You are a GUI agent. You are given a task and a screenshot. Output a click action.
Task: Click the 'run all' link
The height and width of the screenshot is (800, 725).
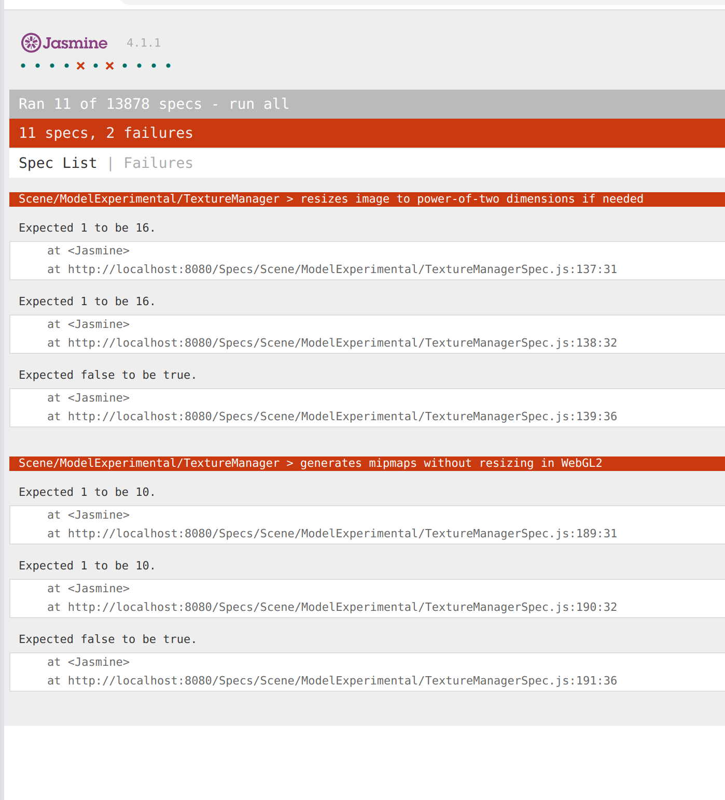[x=259, y=104]
